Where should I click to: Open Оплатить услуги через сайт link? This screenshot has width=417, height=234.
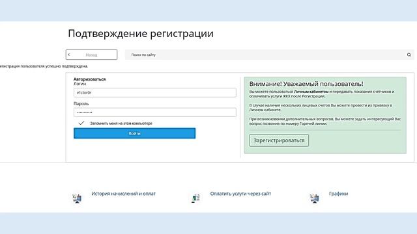[240, 194]
